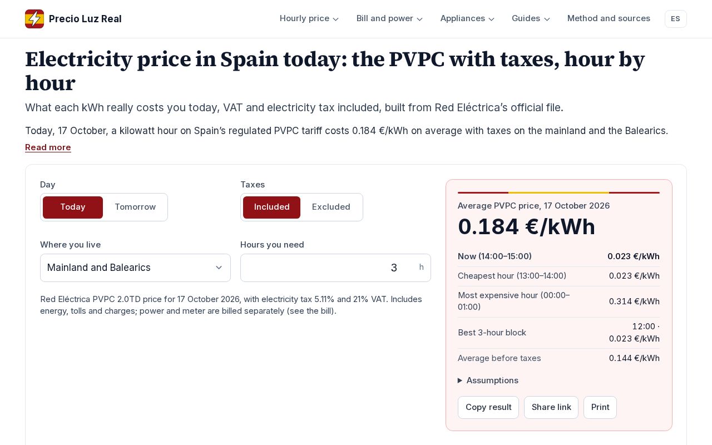Switch day to Tomorrow
The height and width of the screenshot is (445, 712).
tap(135, 207)
